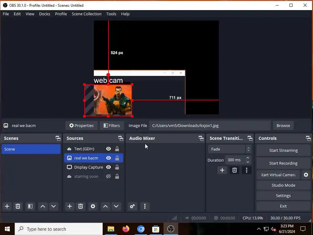Open the Fade transition dropdown
This screenshot has height=235, width=313.
230,149
